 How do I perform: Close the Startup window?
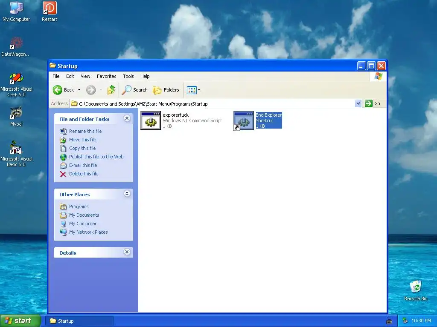point(381,66)
